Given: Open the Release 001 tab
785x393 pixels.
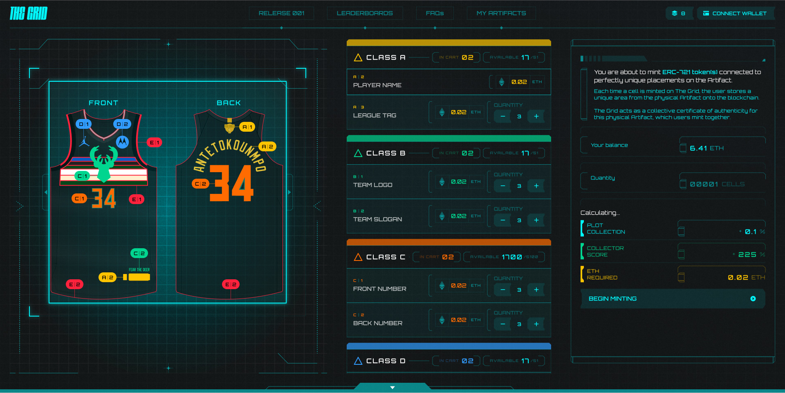Looking at the screenshot, I should 281,13.
